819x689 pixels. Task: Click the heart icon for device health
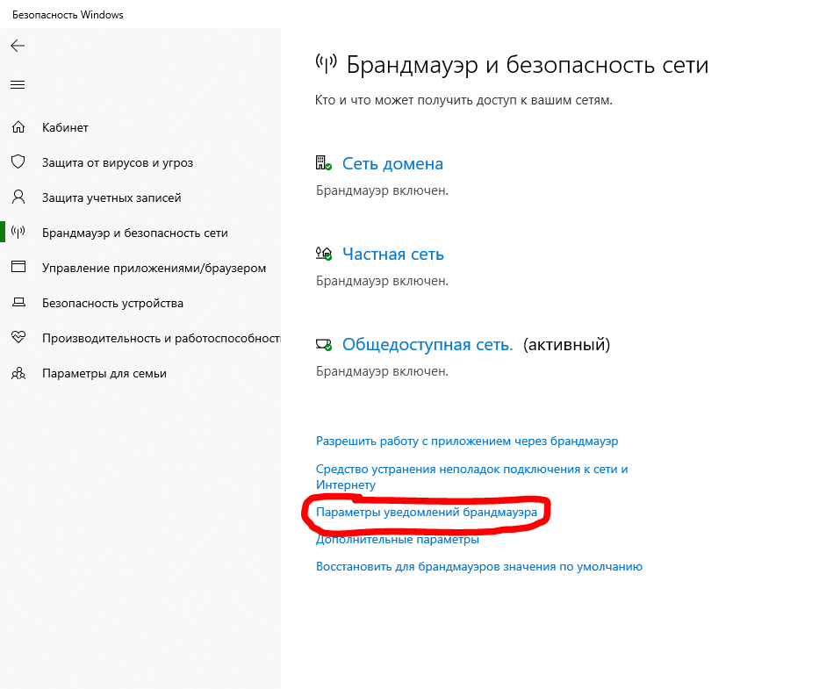(x=18, y=337)
